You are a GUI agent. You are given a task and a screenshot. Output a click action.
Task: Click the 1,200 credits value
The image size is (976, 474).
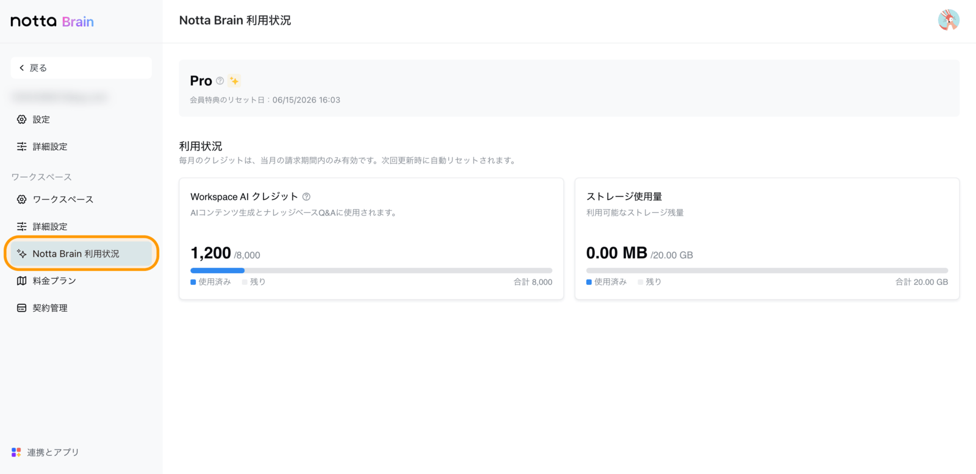click(x=210, y=253)
